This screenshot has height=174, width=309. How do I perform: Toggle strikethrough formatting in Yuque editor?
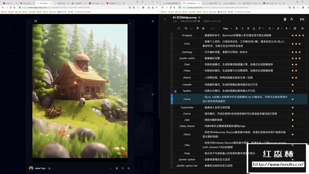[248, 28]
